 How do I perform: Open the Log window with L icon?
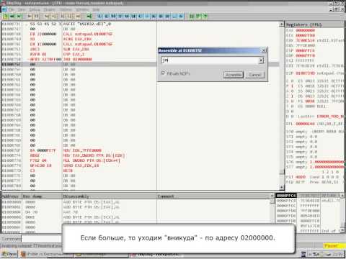coord(100,17)
